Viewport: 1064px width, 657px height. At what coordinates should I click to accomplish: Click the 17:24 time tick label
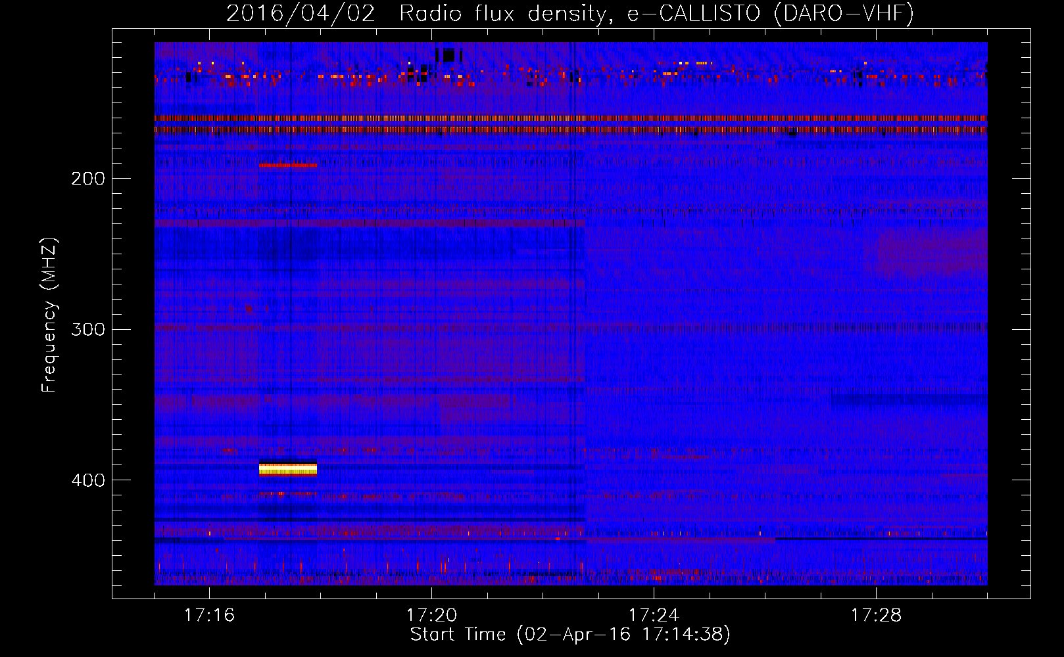[654, 615]
